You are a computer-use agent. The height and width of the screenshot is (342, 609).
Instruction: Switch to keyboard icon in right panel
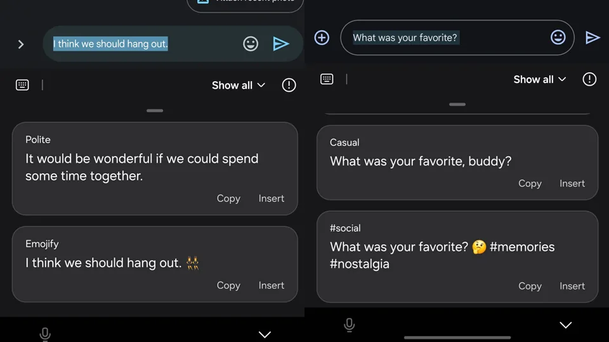click(327, 79)
